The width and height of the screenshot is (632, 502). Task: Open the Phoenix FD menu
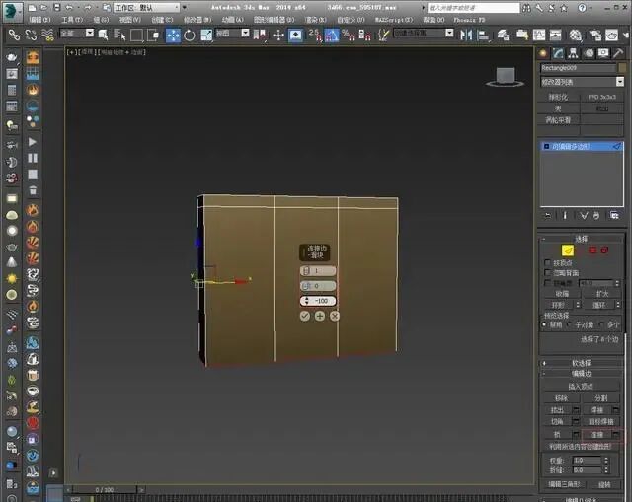469,20
